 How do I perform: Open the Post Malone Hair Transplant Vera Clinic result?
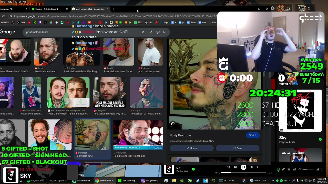tap(138, 138)
